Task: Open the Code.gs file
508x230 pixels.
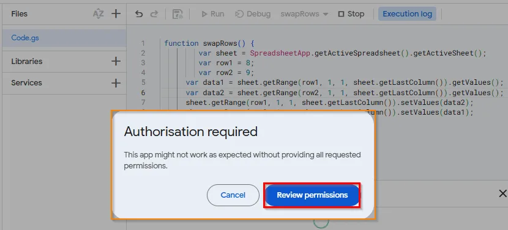Action: pos(64,38)
